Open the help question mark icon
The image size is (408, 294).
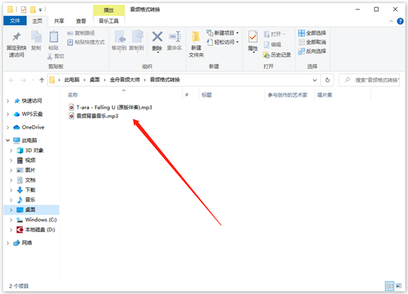click(x=400, y=20)
